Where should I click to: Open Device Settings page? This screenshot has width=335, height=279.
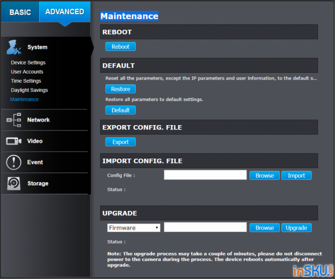pos(28,63)
